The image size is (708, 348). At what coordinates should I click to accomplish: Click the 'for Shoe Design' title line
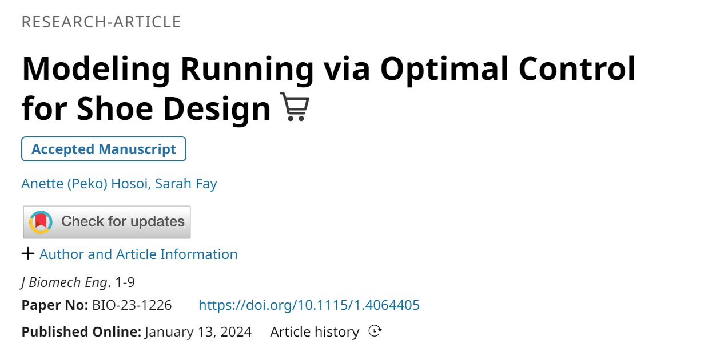click(x=146, y=108)
